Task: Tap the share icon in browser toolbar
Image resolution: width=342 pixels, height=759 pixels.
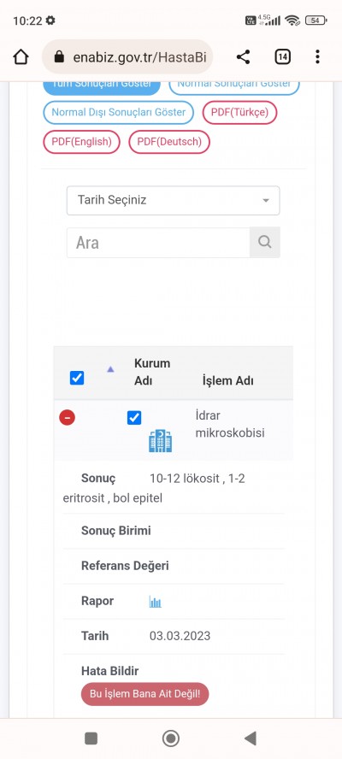Action: click(x=243, y=57)
